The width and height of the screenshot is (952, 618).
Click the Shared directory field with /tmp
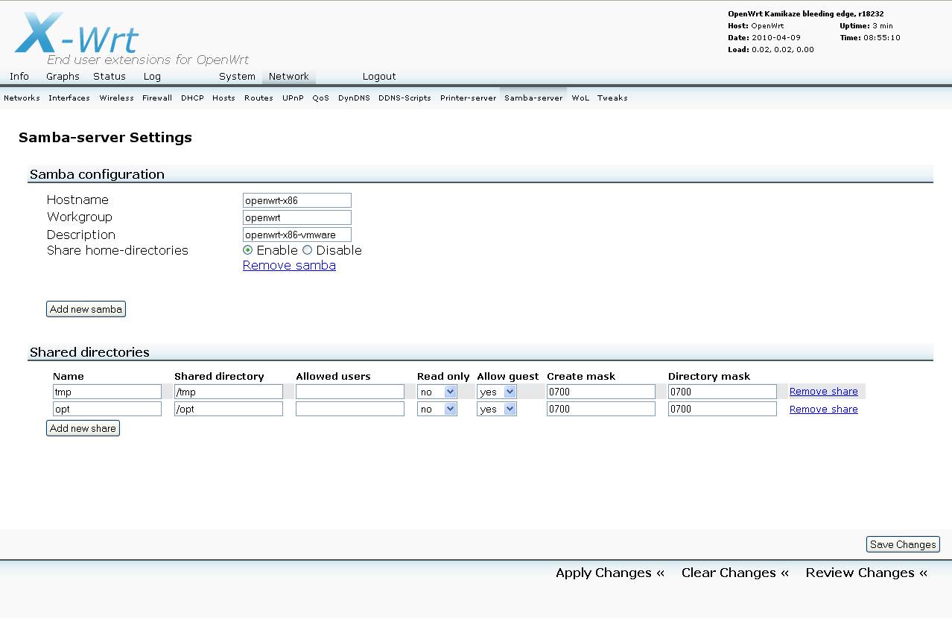pos(229,392)
